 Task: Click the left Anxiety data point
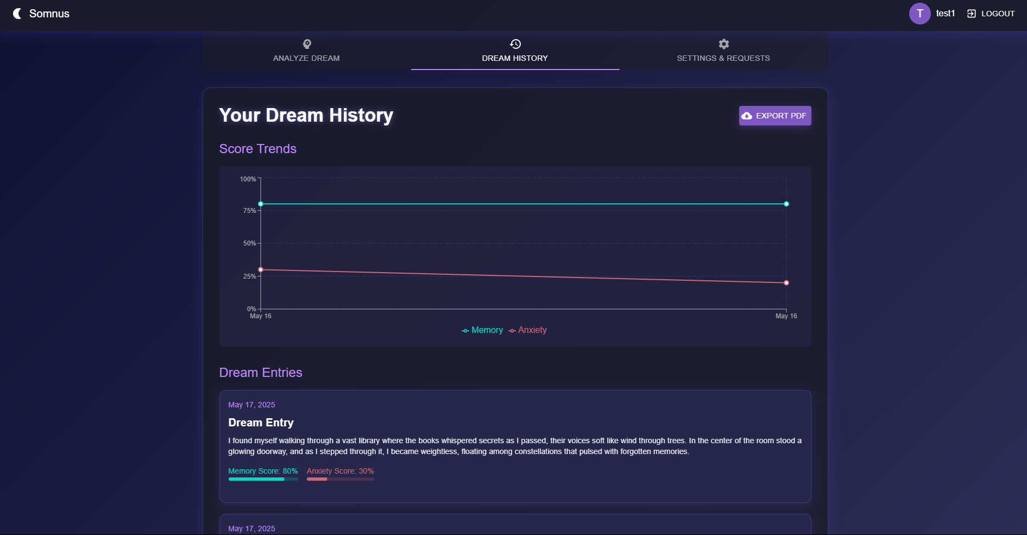(261, 270)
